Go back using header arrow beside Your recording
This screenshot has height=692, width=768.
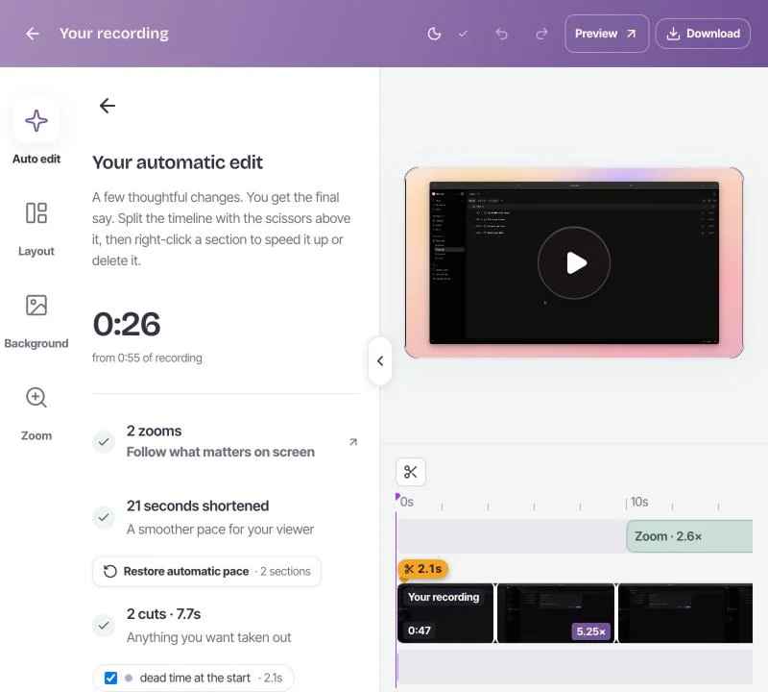point(33,34)
